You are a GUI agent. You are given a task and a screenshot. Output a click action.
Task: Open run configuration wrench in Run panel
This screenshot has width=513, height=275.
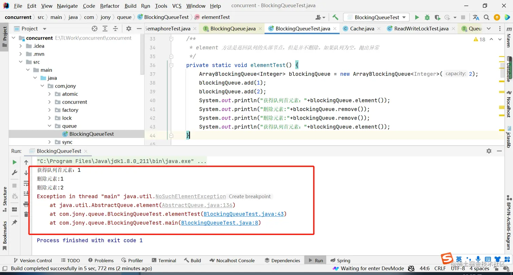click(x=15, y=172)
